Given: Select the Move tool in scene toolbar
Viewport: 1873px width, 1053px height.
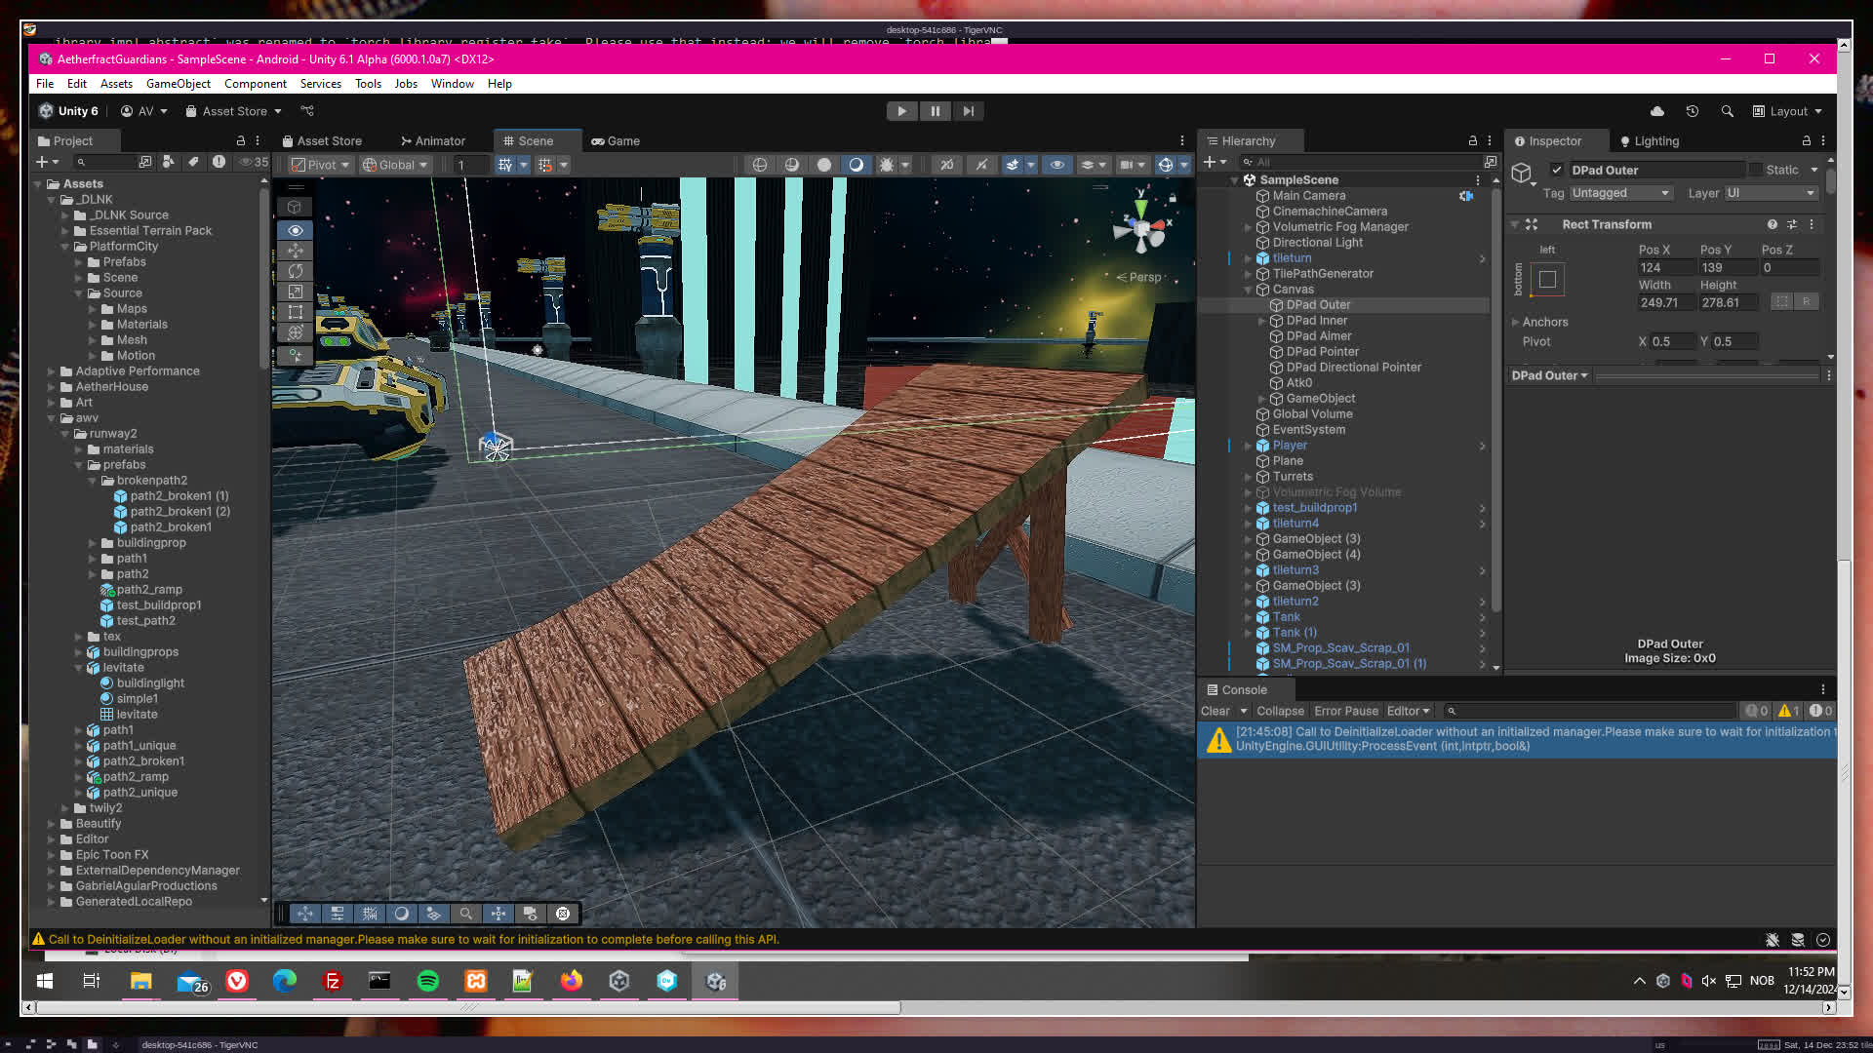Looking at the screenshot, I should click(295, 251).
